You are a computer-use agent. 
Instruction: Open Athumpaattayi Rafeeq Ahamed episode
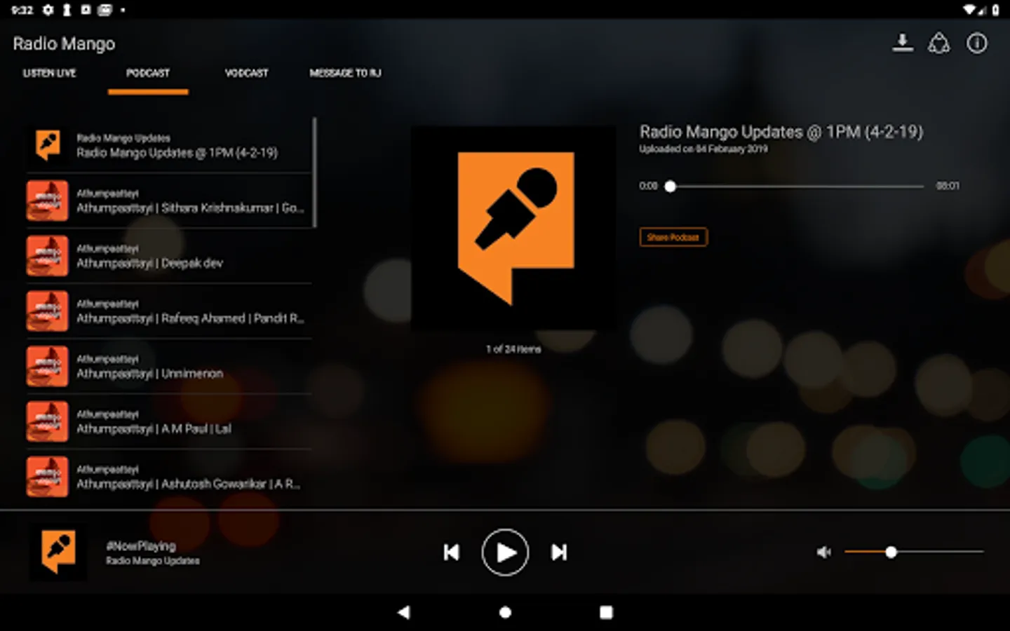click(x=168, y=311)
